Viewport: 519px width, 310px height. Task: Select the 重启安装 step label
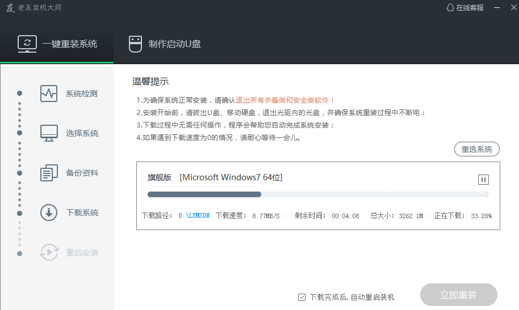[82, 253]
